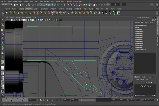
Task: Create a polygon cylinder from the shelf
Action: 14,13
